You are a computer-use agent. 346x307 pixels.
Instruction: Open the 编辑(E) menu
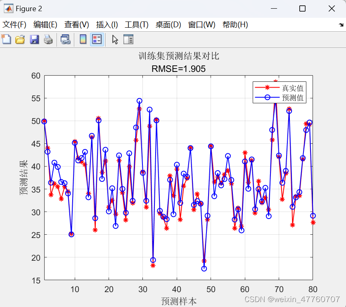point(45,24)
